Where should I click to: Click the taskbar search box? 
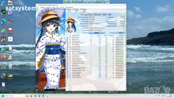pos(15,96)
